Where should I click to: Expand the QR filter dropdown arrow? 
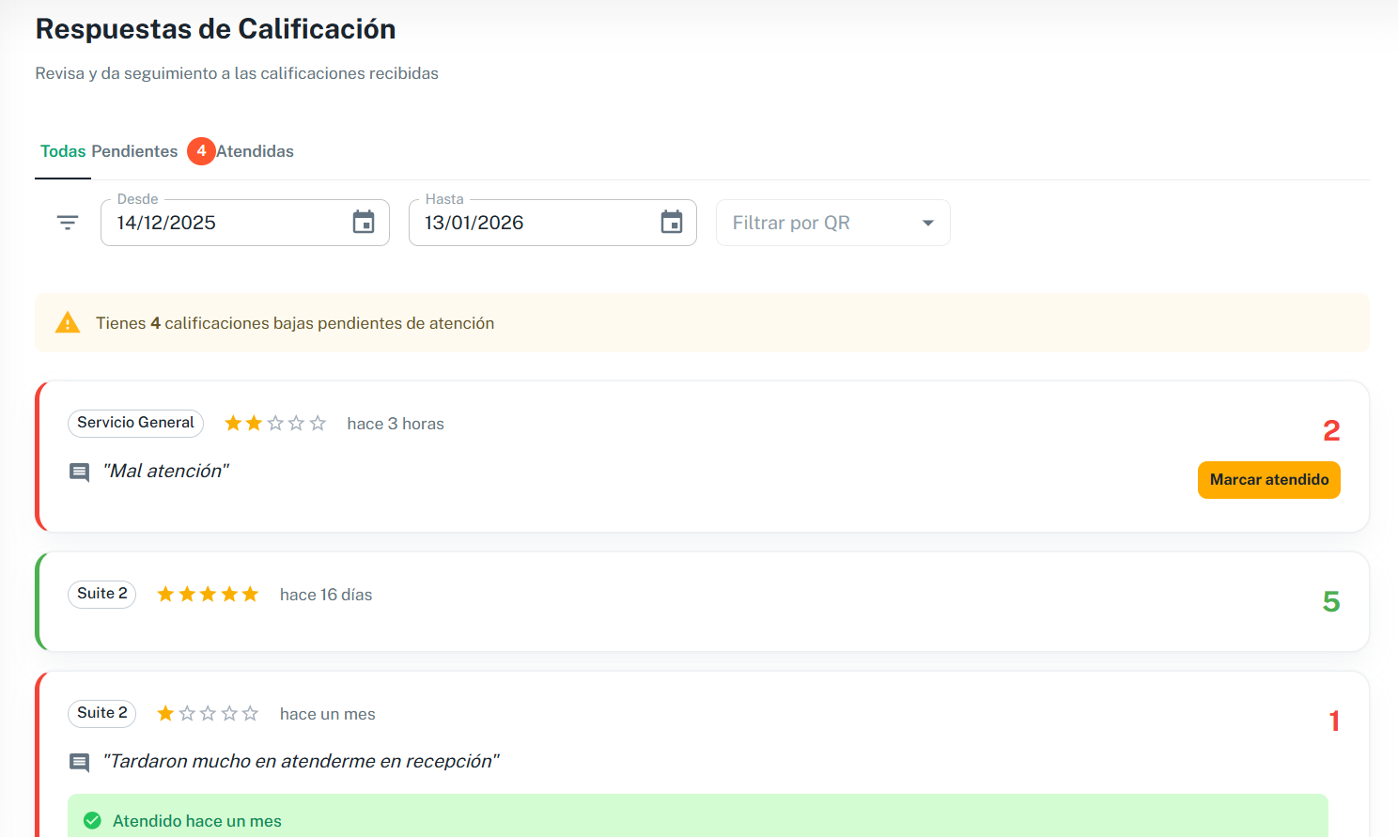[927, 222]
